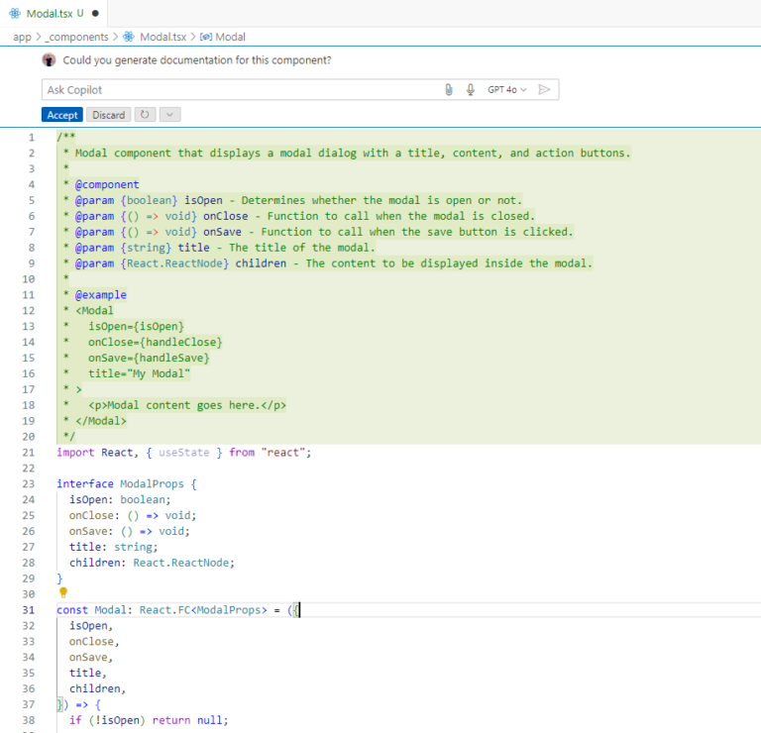Image resolution: width=761 pixels, height=733 pixels.
Task: Click the regenerate response icon
Action: pyautogui.click(x=145, y=115)
